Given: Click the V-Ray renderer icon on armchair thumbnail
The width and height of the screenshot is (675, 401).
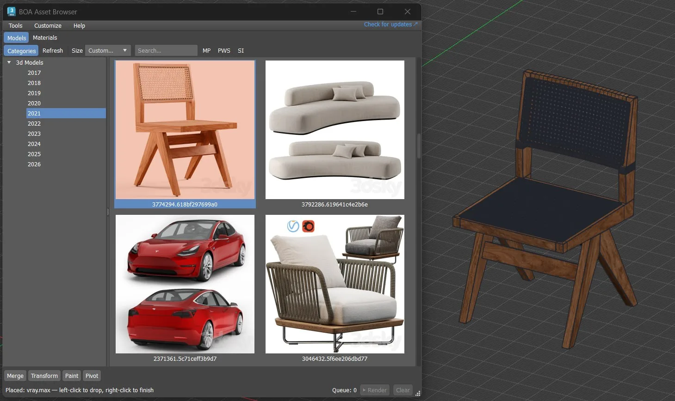Looking at the screenshot, I should [x=293, y=226].
